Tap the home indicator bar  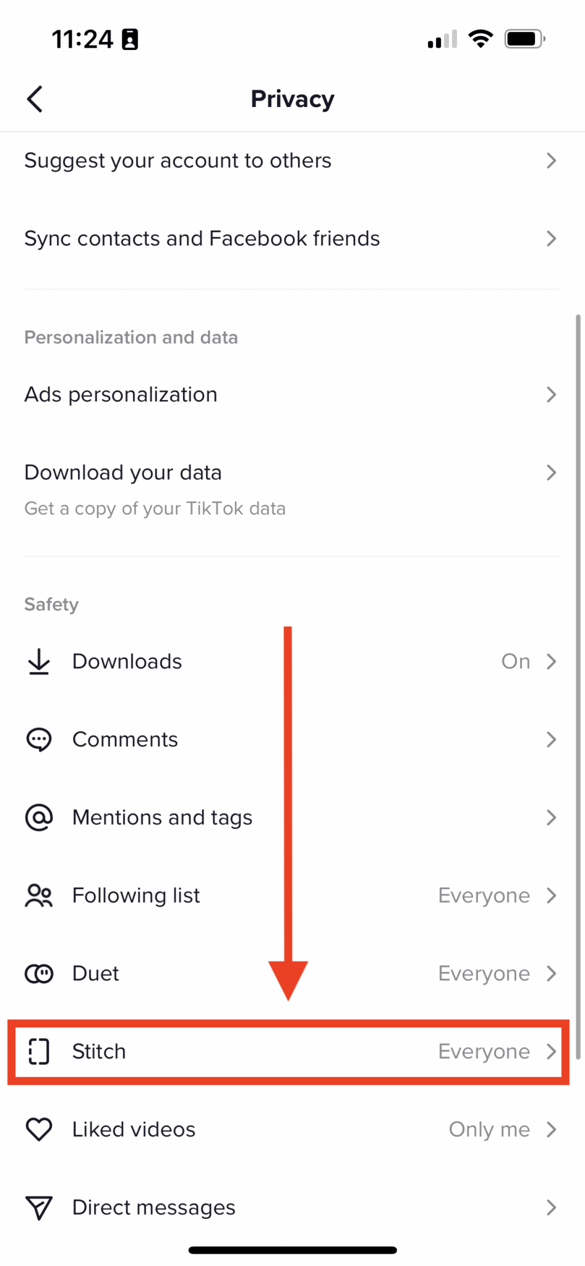292,1250
